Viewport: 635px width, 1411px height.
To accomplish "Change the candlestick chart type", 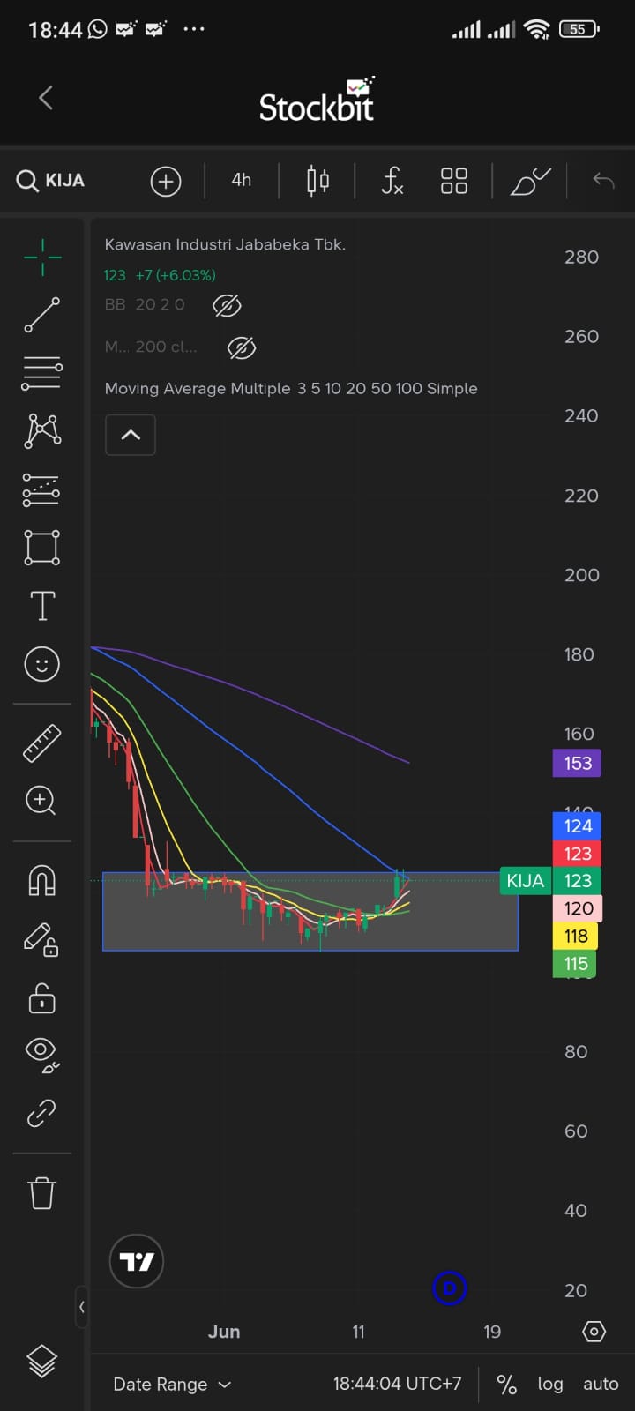I will 317,181.
